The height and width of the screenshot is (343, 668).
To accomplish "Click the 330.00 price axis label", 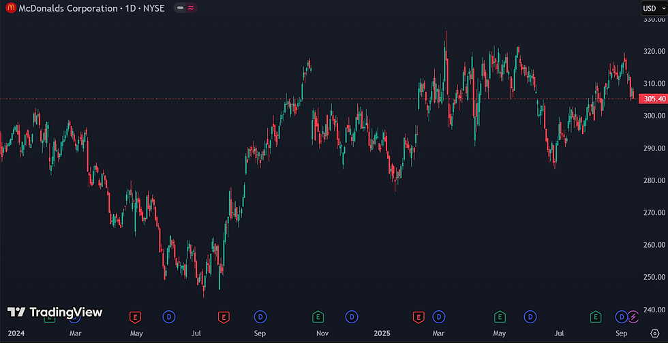I will (654, 19).
